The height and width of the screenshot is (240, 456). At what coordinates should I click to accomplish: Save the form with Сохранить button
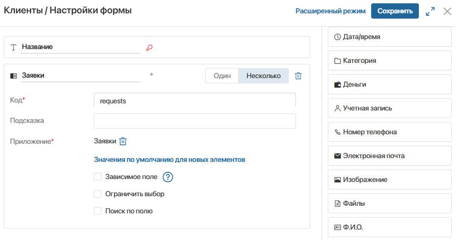click(395, 11)
